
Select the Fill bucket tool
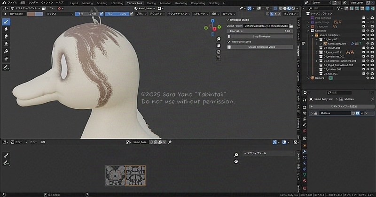click(7, 51)
